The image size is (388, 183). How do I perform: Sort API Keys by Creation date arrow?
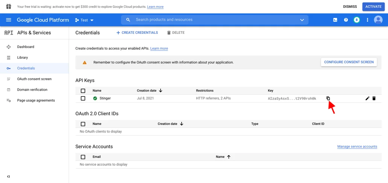pos(160,91)
